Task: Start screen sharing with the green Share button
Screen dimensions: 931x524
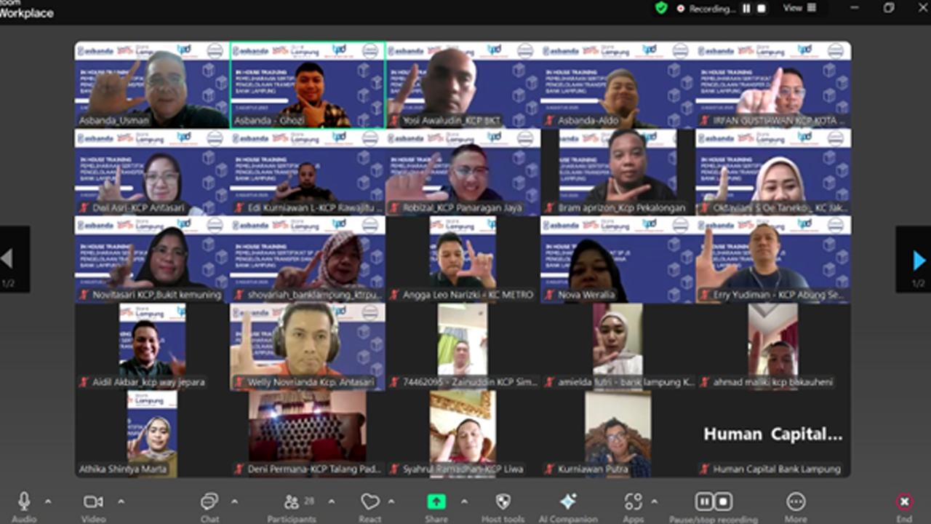Action: click(436, 501)
